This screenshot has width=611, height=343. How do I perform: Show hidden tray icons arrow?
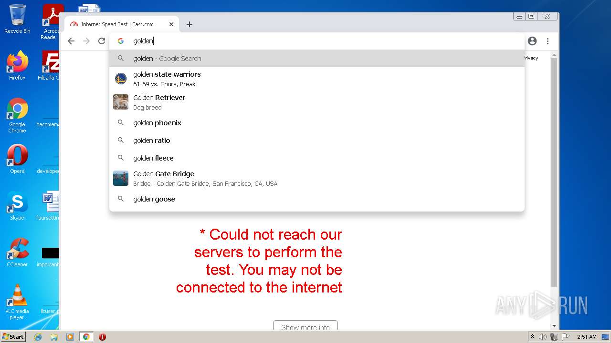pos(532,337)
